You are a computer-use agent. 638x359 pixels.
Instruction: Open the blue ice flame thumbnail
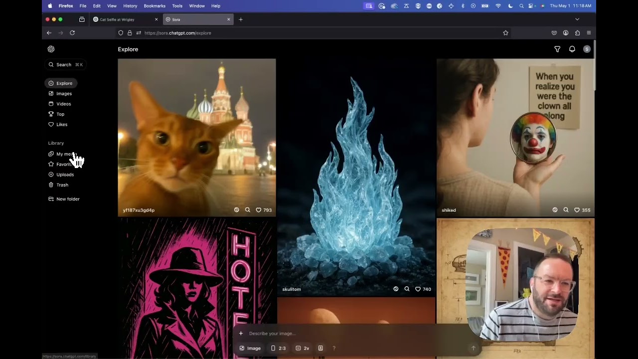click(356, 178)
